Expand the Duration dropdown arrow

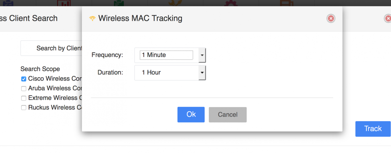(202, 73)
